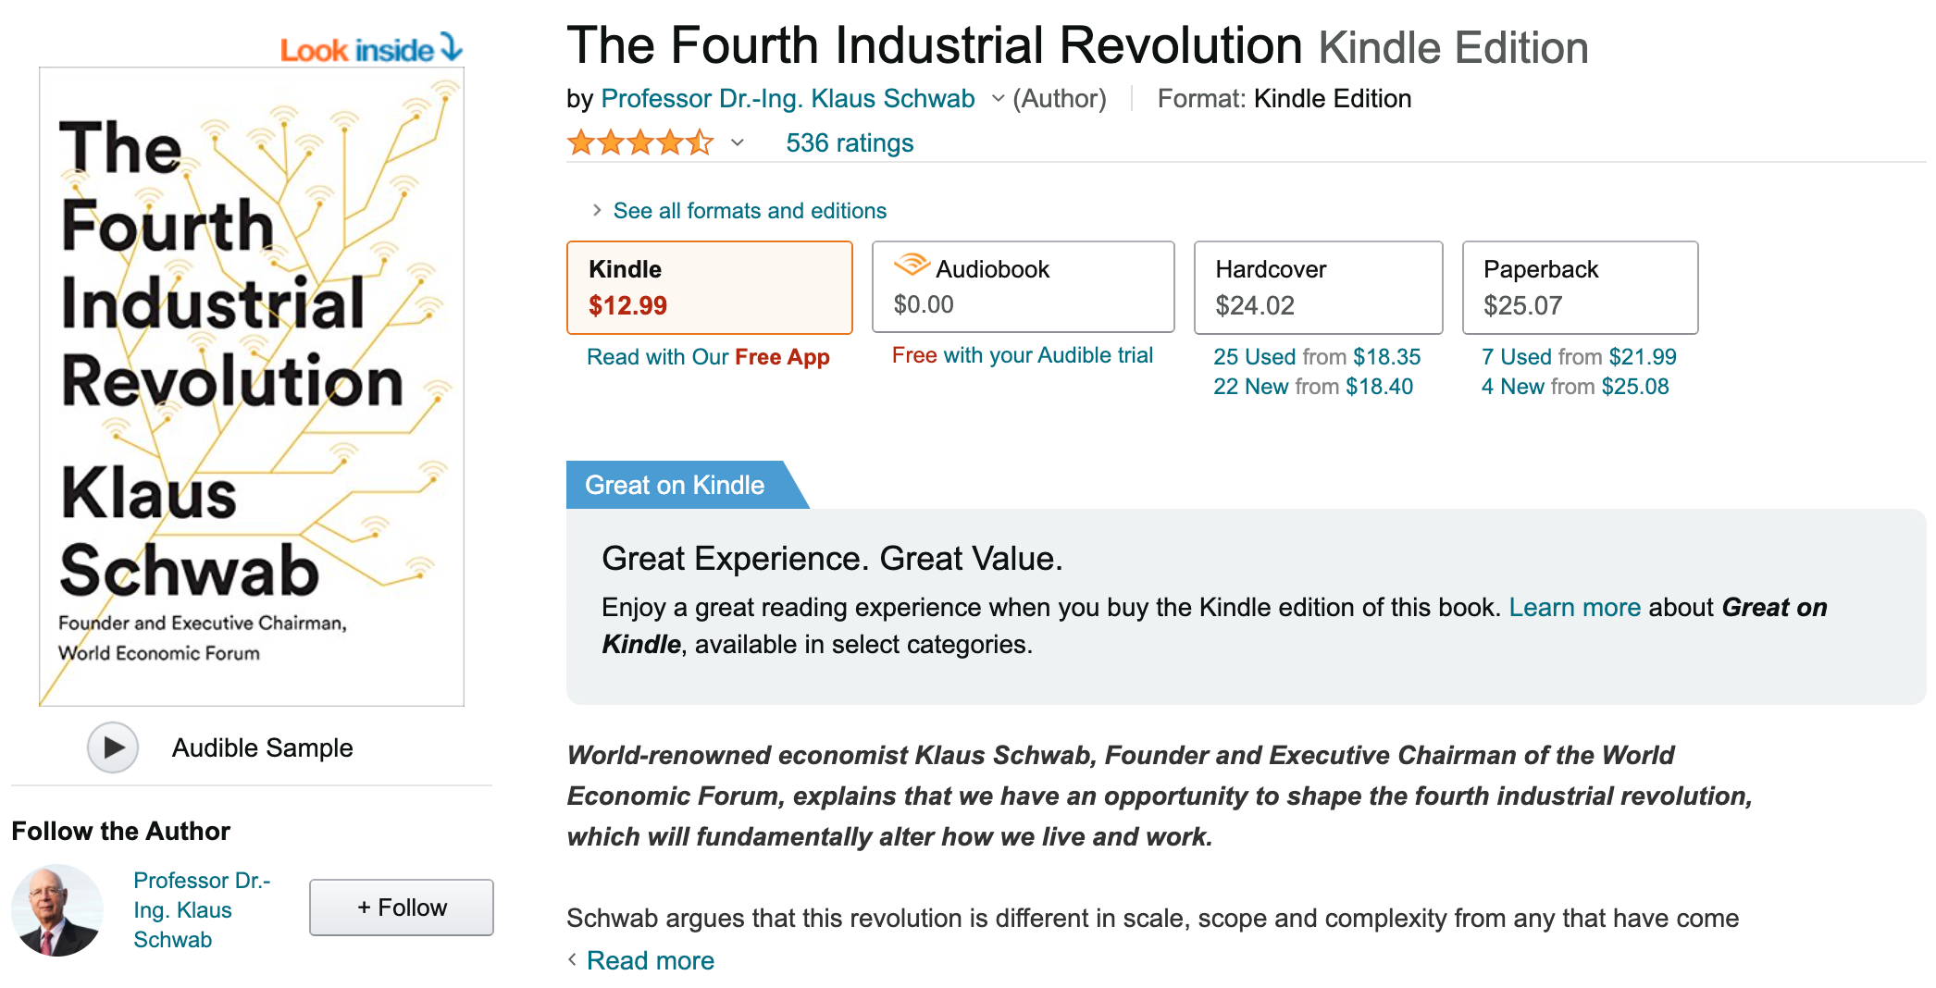Select the Audiobook format option
This screenshot has height=988, width=1936.
click(1023, 288)
